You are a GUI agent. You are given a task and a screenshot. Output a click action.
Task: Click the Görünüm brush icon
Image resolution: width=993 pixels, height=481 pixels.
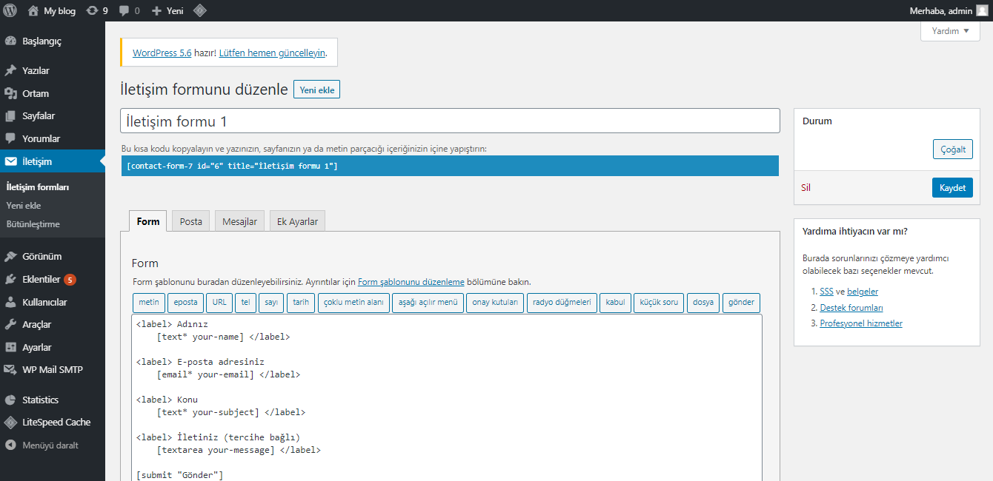point(10,256)
